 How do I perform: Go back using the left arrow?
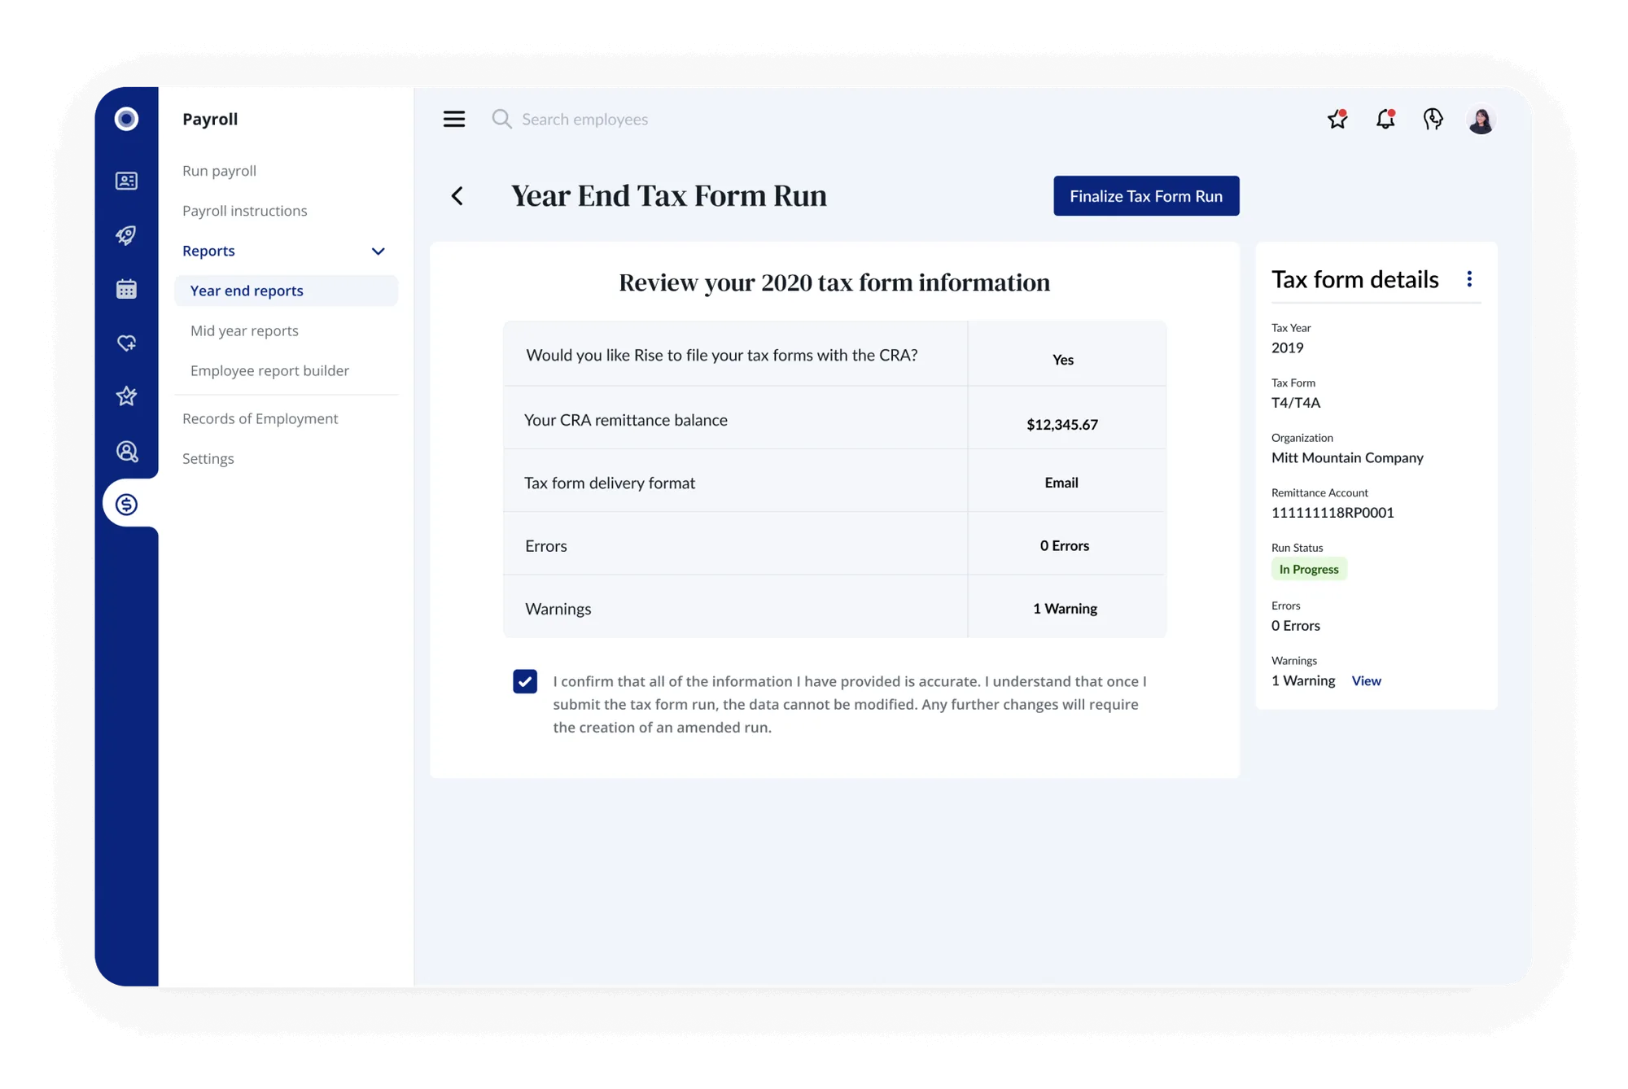point(457,196)
